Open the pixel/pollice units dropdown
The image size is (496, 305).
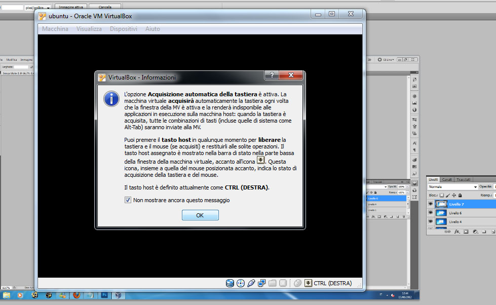click(x=37, y=7)
